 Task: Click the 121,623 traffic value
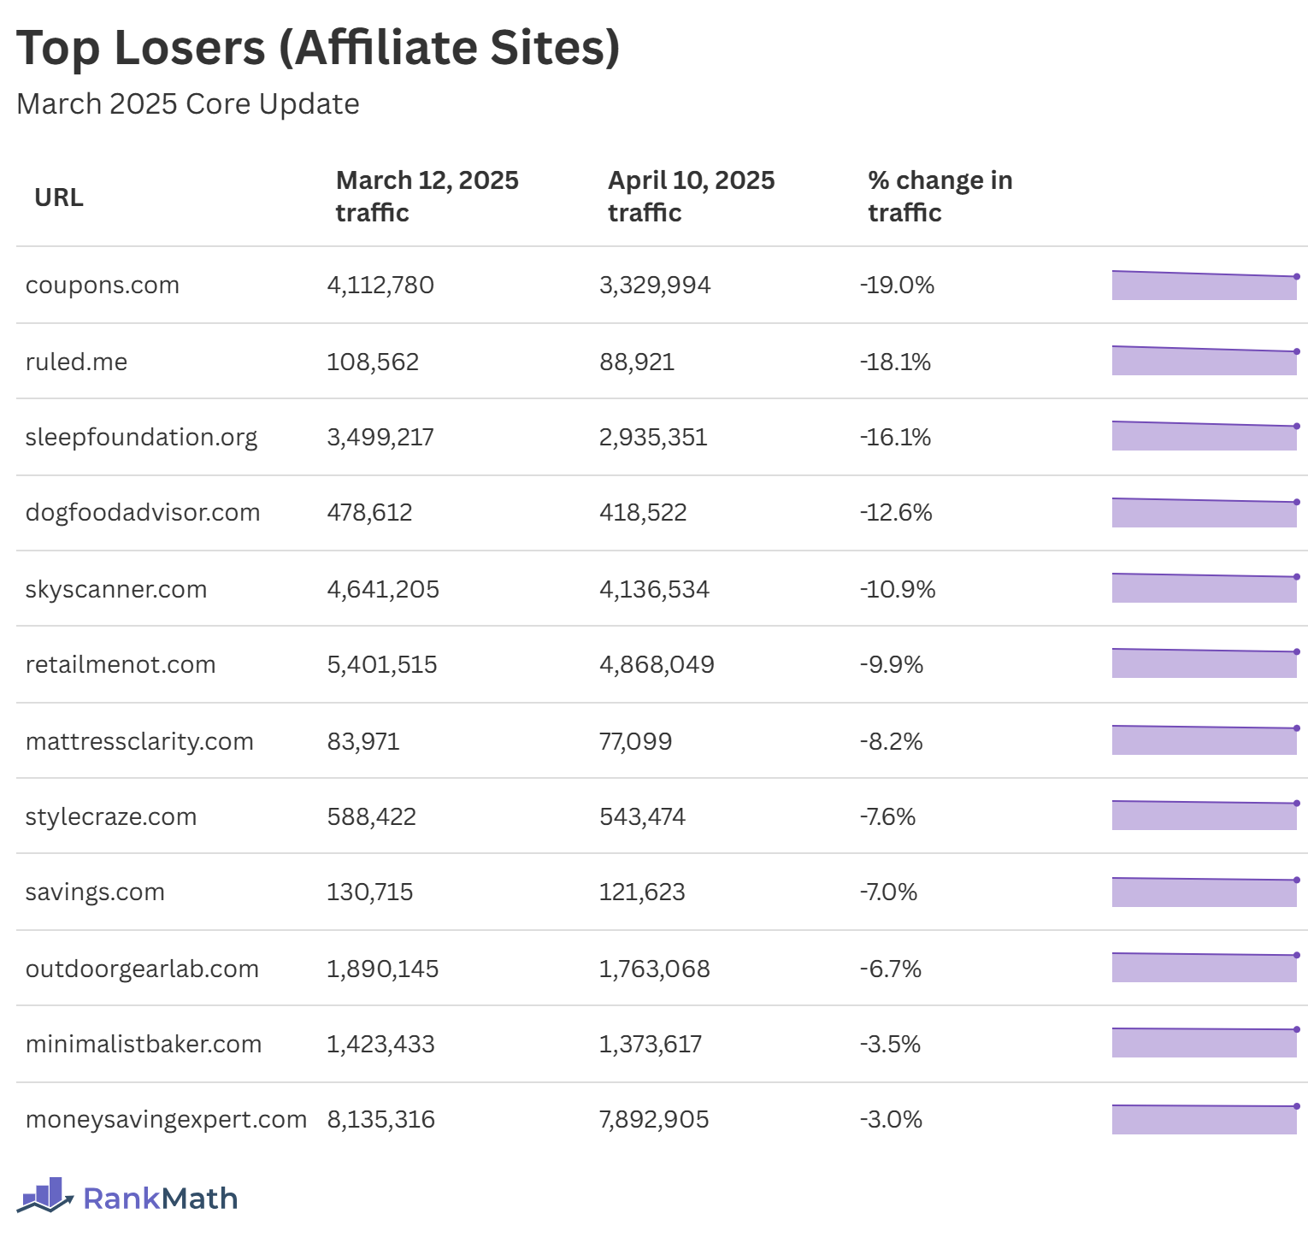pos(642,892)
